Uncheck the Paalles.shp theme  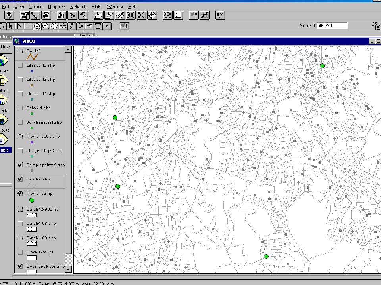[x=20, y=179]
